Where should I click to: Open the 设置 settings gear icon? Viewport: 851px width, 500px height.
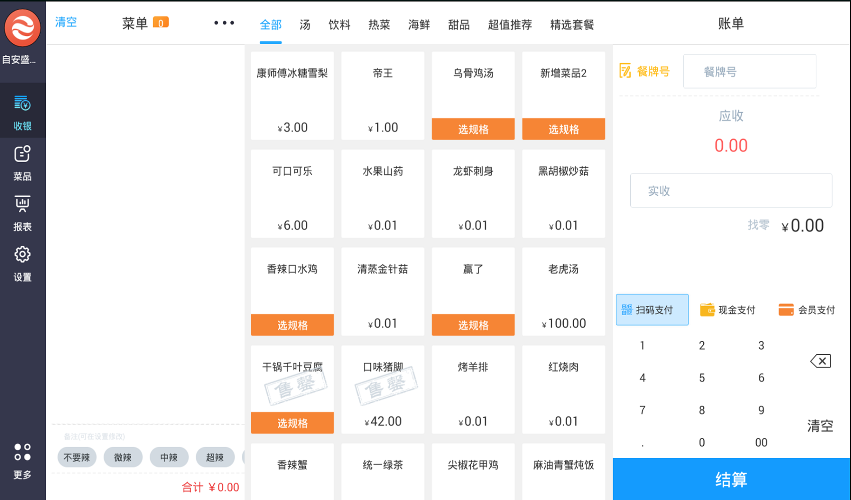click(x=23, y=263)
